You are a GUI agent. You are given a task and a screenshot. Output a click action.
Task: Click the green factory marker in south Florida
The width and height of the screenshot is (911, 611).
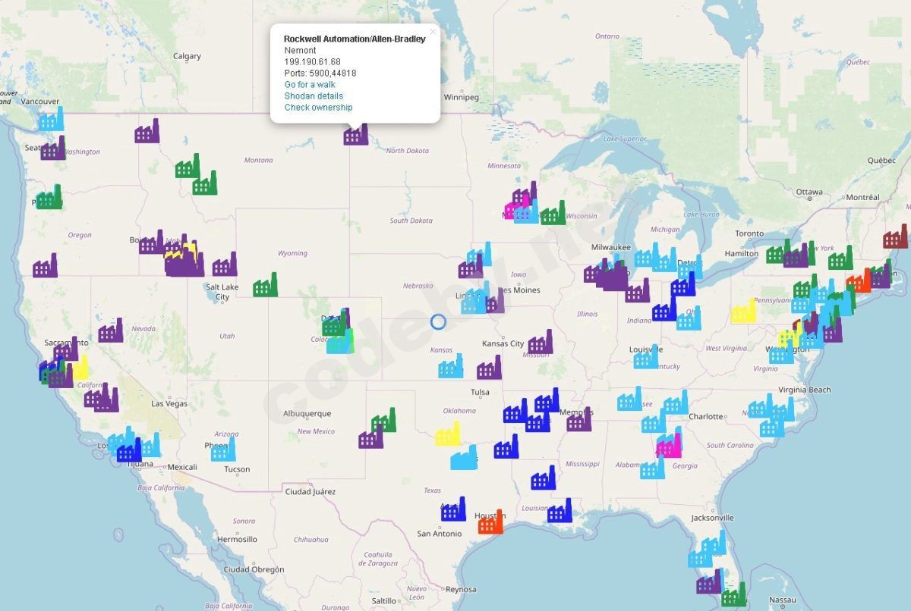click(x=733, y=596)
